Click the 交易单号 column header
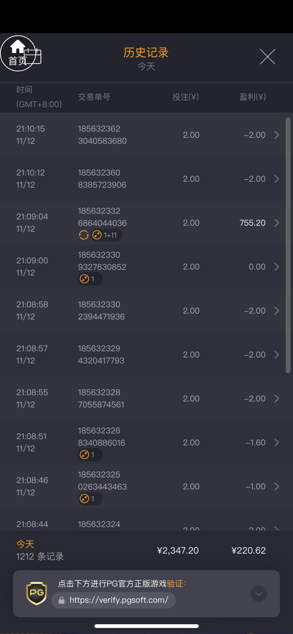 point(94,97)
